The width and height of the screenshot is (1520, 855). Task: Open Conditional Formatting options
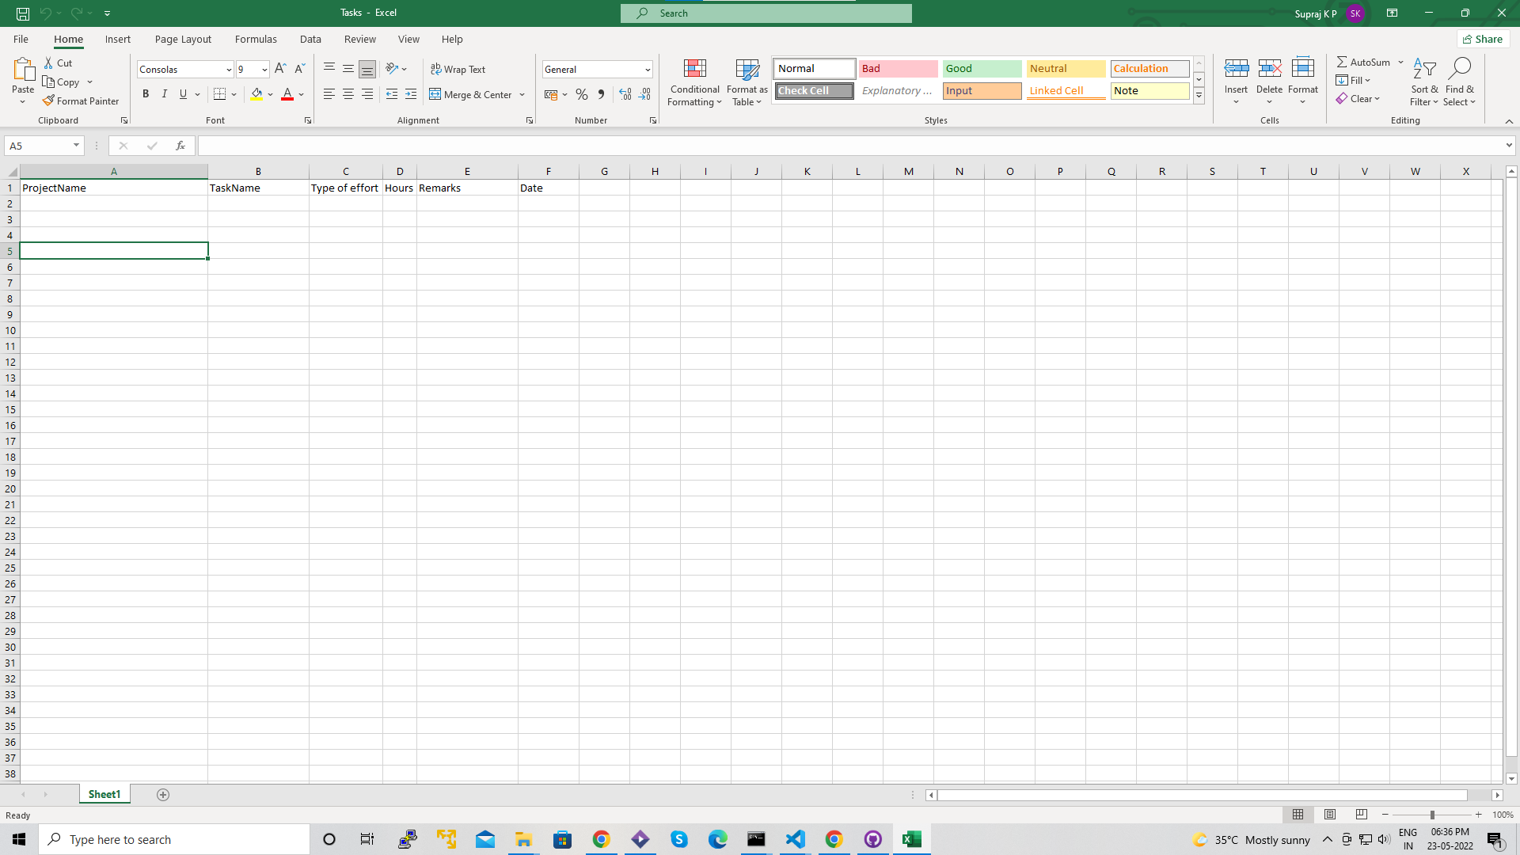coord(694,82)
